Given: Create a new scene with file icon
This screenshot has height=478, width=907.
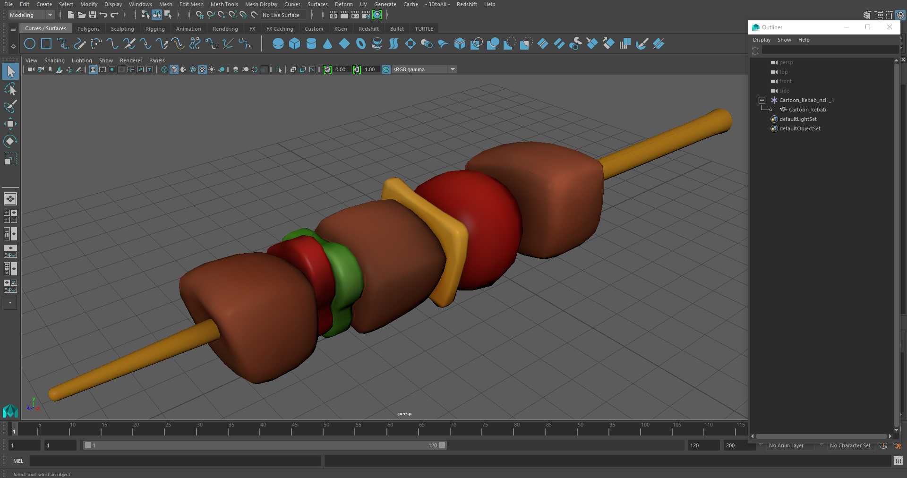Looking at the screenshot, I should [70, 15].
